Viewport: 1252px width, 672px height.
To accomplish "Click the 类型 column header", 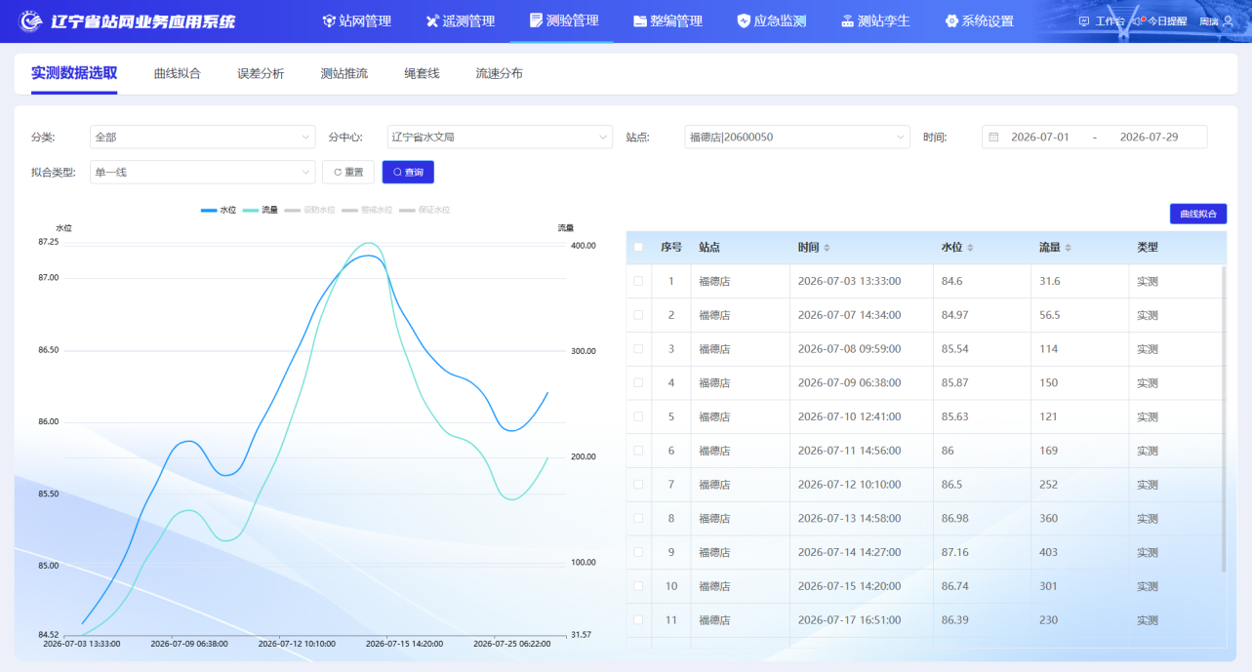I will (1147, 248).
